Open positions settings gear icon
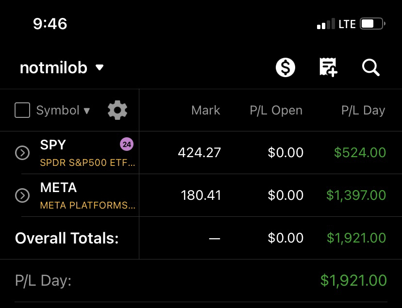 point(117,110)
